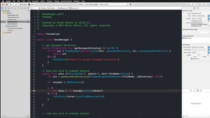Click the add (+) button below navigator
This screenshot has height=118, width=210.
tap(2, 116)
